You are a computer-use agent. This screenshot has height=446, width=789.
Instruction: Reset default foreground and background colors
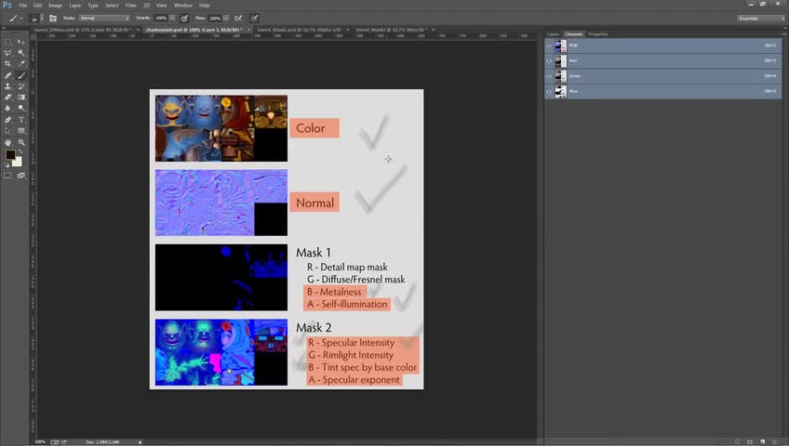click(x=7, y=164)
